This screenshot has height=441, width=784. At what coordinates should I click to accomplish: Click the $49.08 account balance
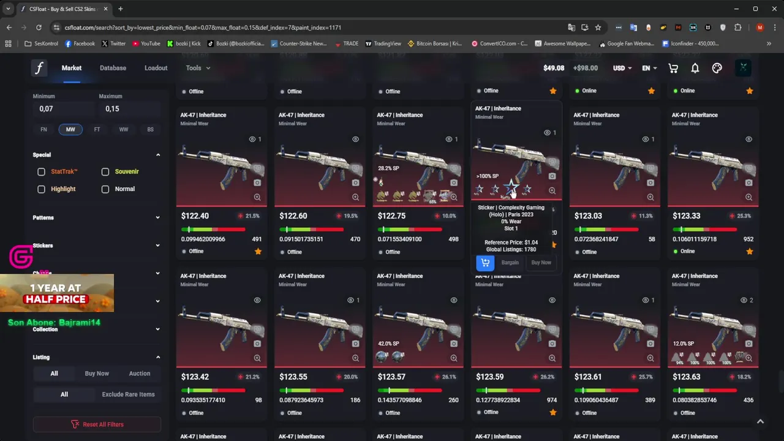point(554,68)
